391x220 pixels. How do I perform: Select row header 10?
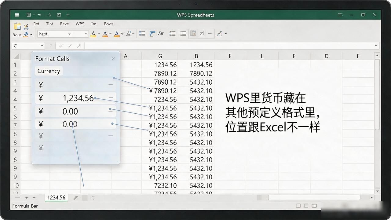point(15,185)
